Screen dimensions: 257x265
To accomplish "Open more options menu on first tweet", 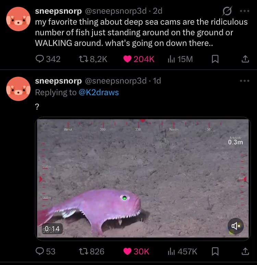I will tap(244, 11).
